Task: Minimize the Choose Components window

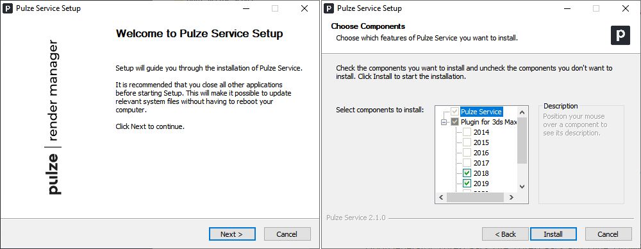Action: (x=567, y=8)
